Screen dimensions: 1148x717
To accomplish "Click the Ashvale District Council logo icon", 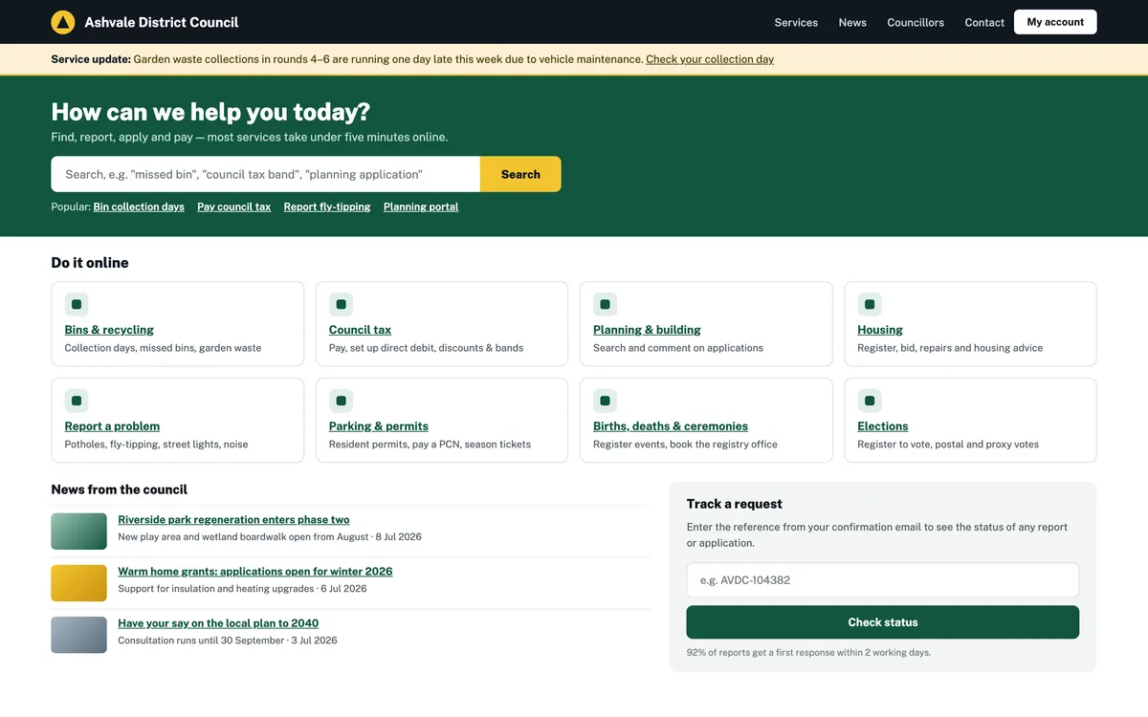I will 63,22.
